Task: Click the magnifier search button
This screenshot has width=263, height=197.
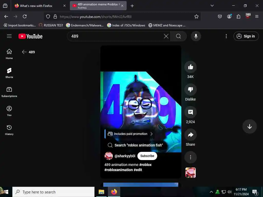Action: coord(179,36)
